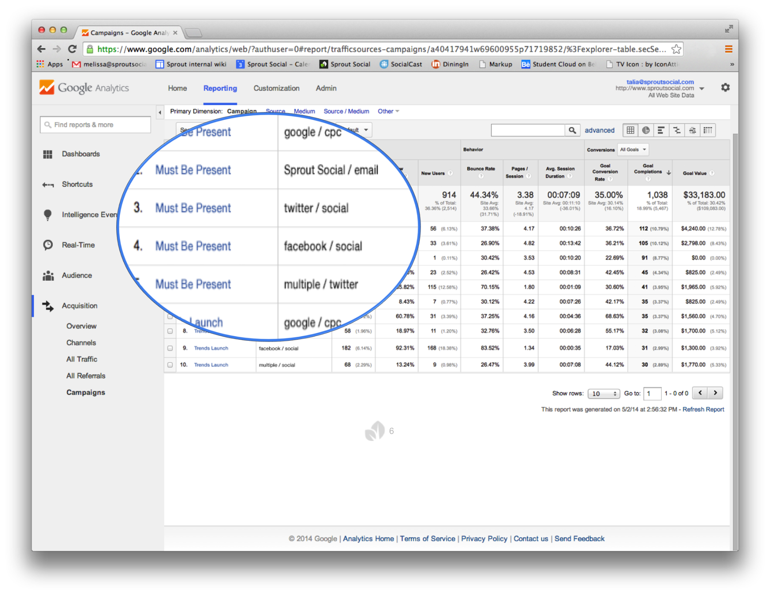Switch to the pivot table view icon
770x595 pixels.
[708, 130]
